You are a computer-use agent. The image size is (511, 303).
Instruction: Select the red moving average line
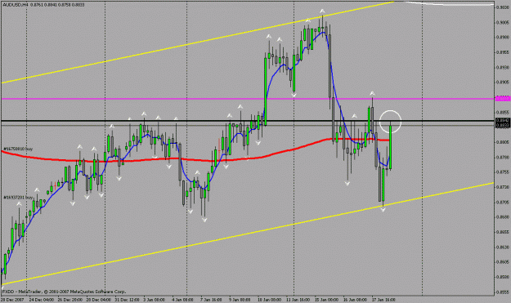click(x=195, y=159)
